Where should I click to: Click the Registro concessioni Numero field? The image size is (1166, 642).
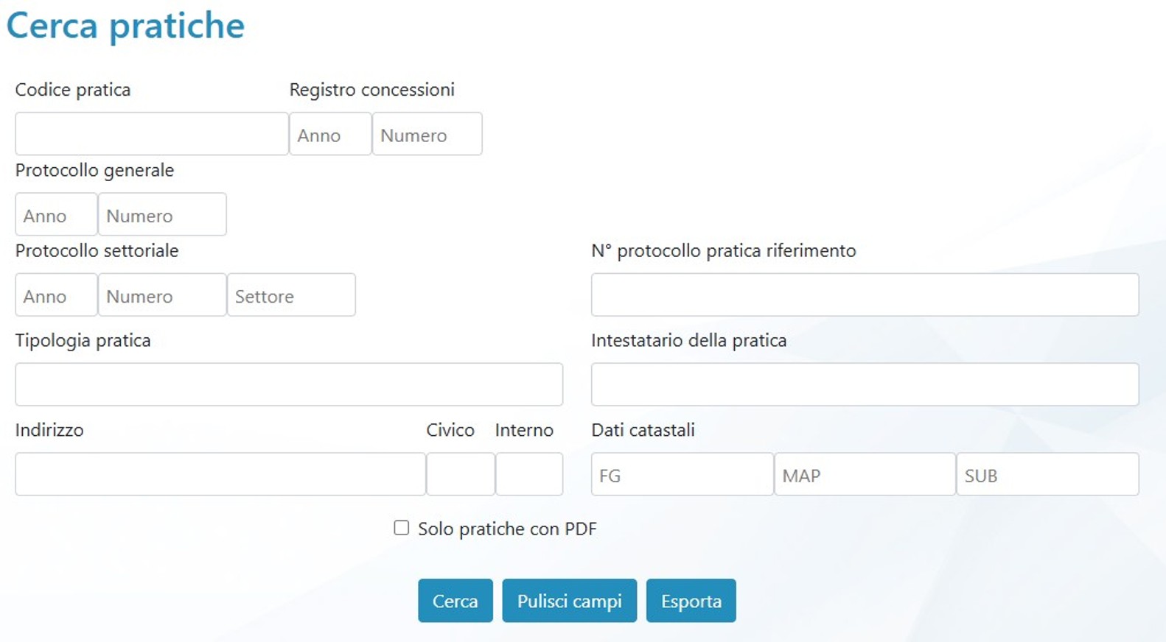coord(427,134)
